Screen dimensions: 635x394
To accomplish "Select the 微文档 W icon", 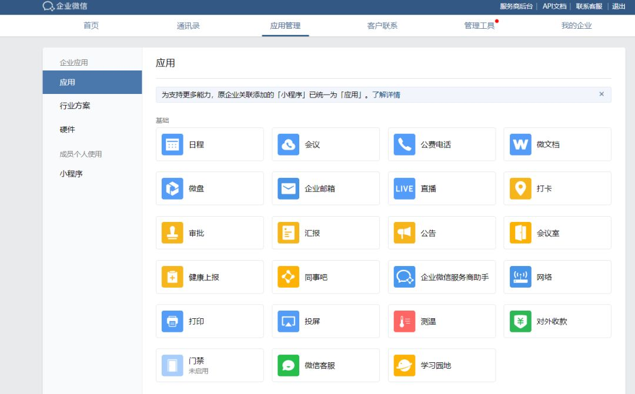I will [520, 144].
